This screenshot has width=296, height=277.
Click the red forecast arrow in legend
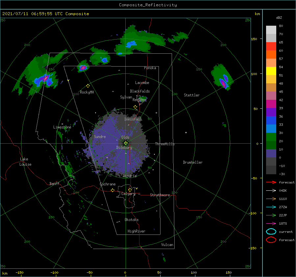click(x=271, y=182)
